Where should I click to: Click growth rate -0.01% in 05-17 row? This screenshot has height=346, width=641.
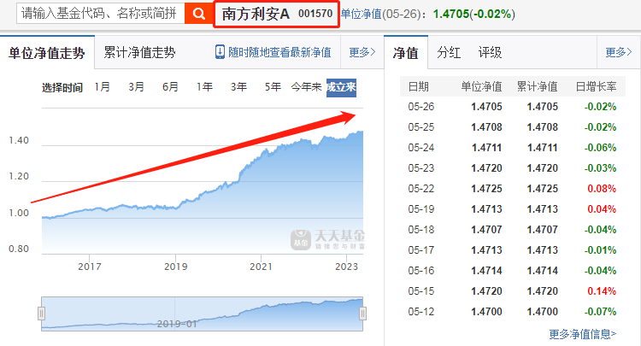[600, 250]
